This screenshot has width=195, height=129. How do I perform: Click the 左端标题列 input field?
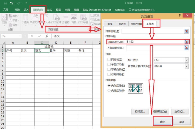155,48
